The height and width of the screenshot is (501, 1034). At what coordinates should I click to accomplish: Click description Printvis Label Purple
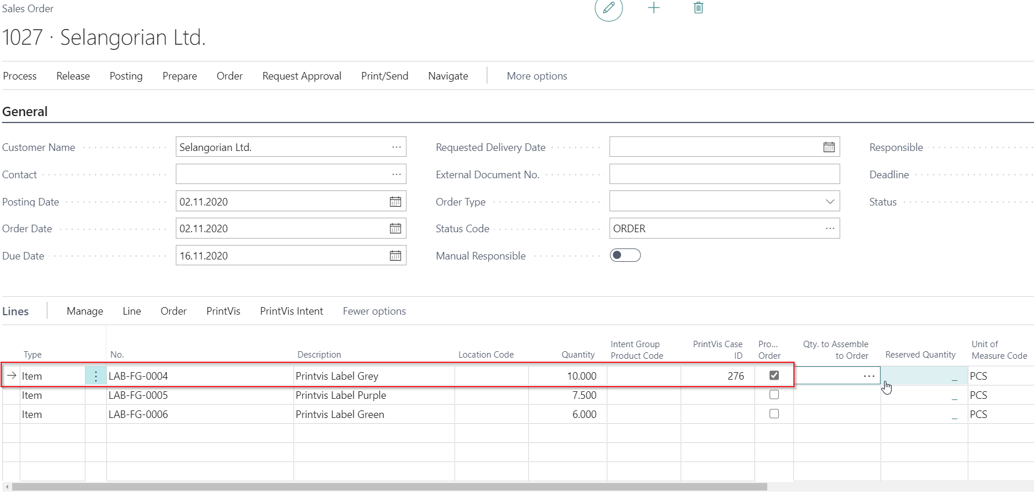[341, 395]
